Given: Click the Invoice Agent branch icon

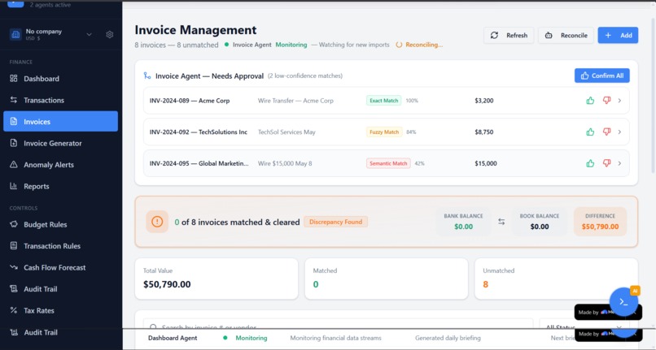Looking at the screenshot, I should coord(147,76).
